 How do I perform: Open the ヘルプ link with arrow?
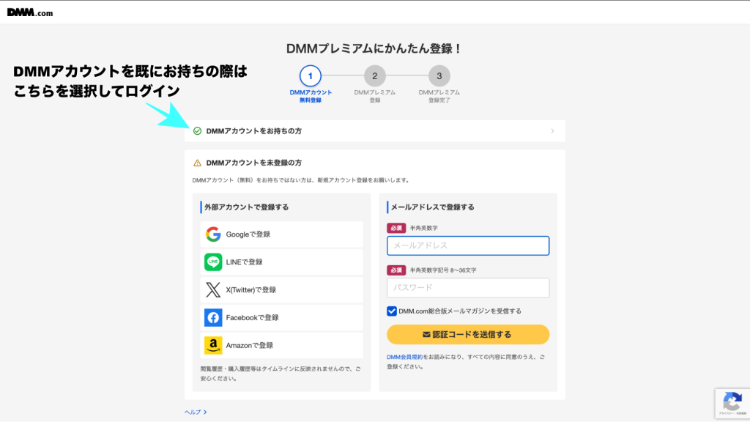click(196, 412)
